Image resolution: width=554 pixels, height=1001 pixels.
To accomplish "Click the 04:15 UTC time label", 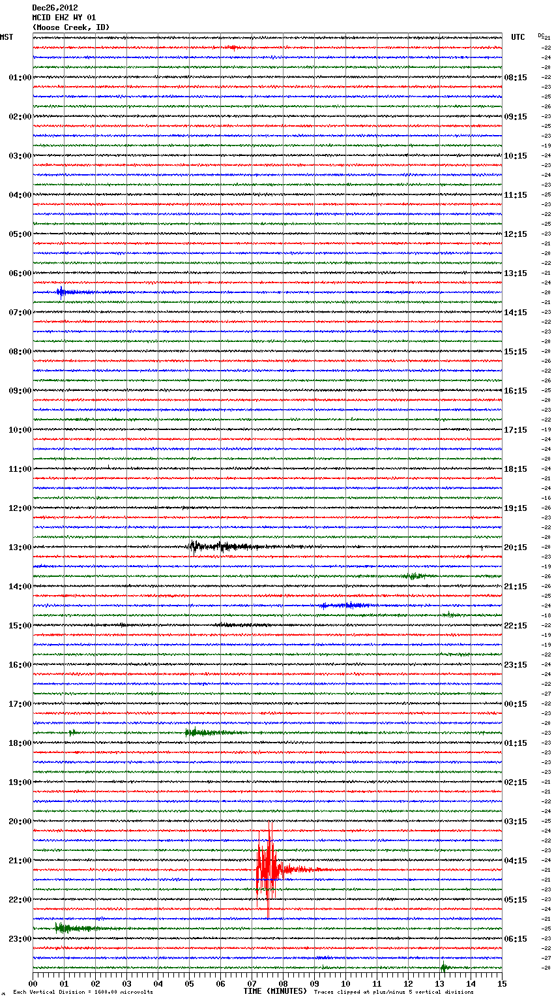I will pyautogui.click(x=516, y=861).
